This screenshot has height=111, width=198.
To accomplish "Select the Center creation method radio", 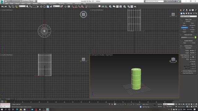I will (x=191, y=43).
